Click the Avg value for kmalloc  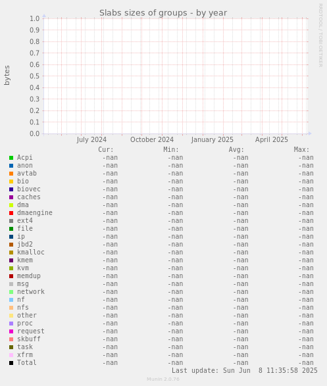pos(241,253)
